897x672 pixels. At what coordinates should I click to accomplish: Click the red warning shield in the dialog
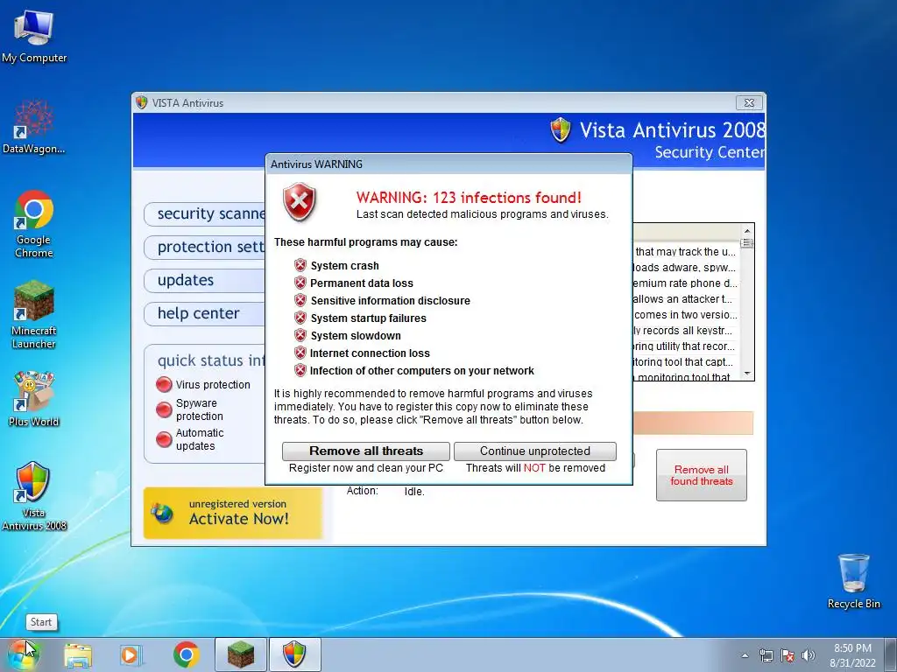pos(300,202)
